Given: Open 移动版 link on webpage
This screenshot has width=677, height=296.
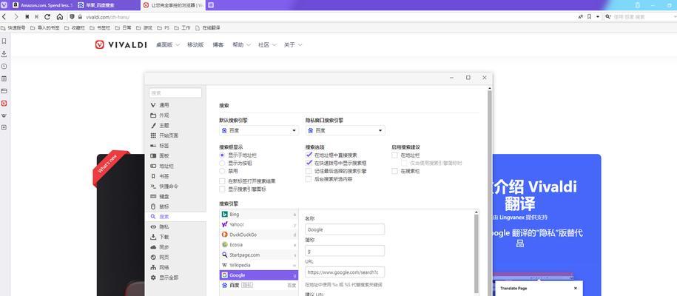Looking at the screenshot, I should tap(195, 44).
